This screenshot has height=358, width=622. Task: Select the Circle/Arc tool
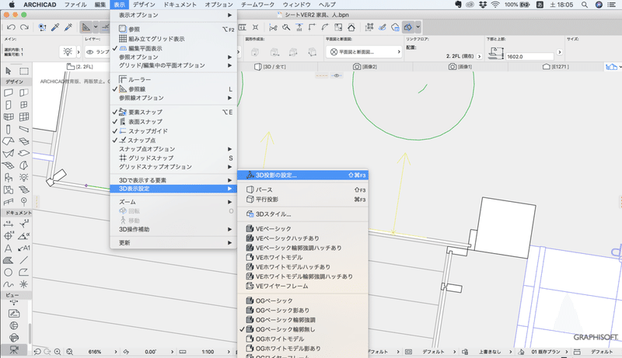coord(9,273)
